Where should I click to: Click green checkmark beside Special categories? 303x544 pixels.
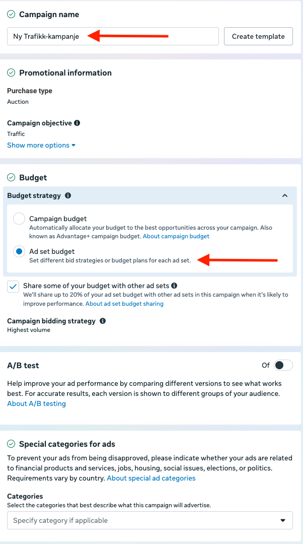[x=11, y=444]
